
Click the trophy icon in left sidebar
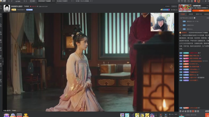[x=1, y=48]
